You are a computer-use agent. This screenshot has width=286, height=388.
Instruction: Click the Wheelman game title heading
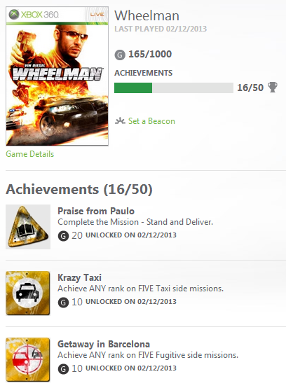(147, 15)
